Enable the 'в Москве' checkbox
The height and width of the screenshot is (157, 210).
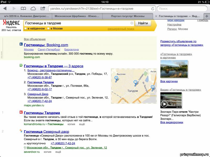coord(48,29)
